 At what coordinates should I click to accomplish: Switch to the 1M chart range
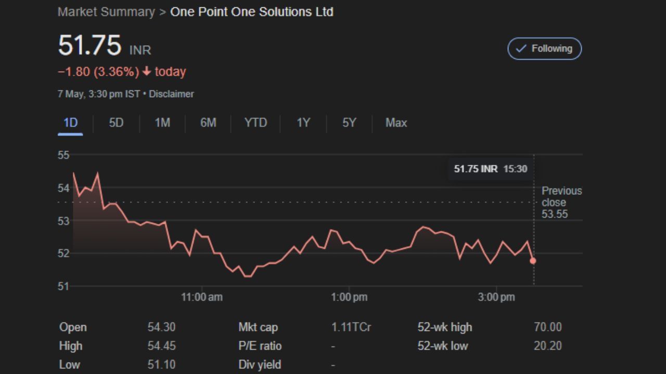click(162, 123)
